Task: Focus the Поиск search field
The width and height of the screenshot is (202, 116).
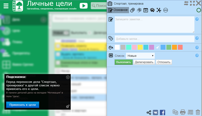Action: [x=99, y=6]
